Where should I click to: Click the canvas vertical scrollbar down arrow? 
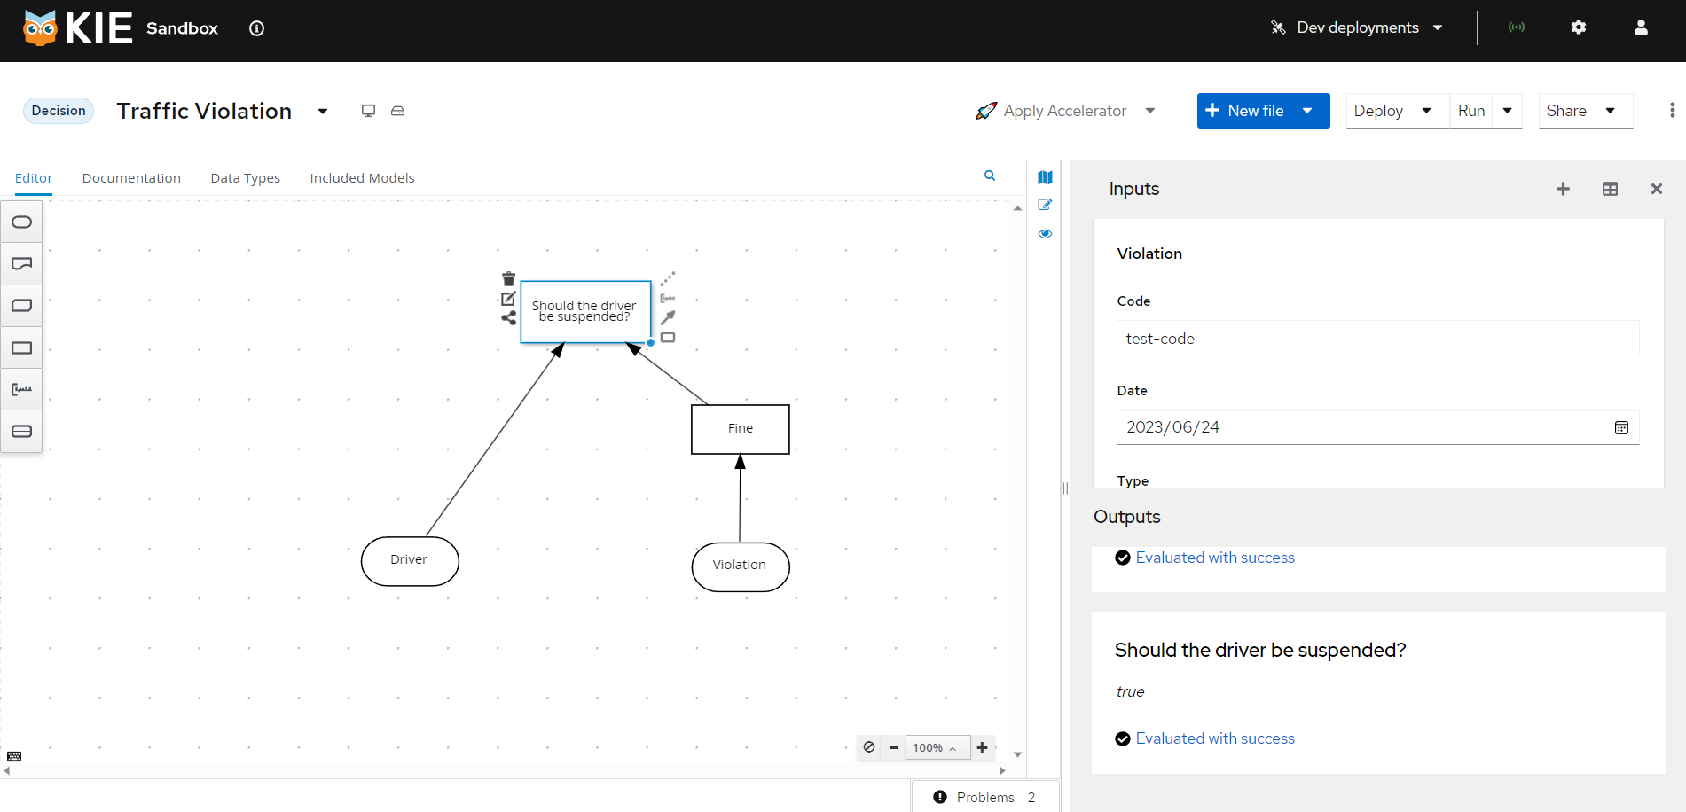(1018, 754)
